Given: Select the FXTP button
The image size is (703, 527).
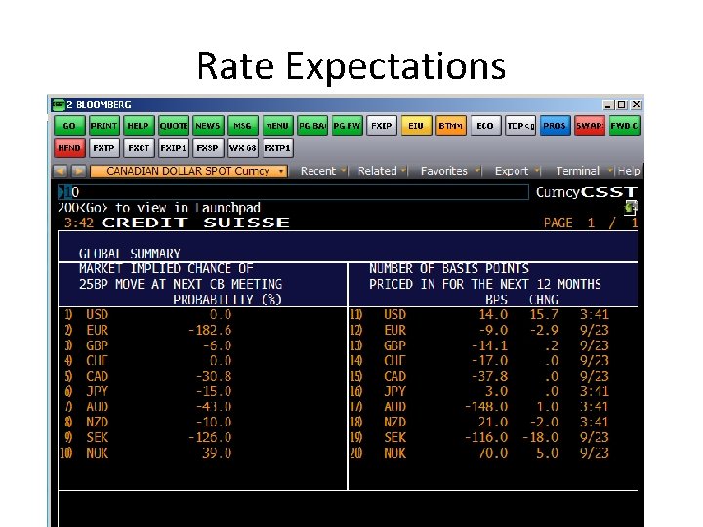Looking at the screenshot, I should click(104, 148).
